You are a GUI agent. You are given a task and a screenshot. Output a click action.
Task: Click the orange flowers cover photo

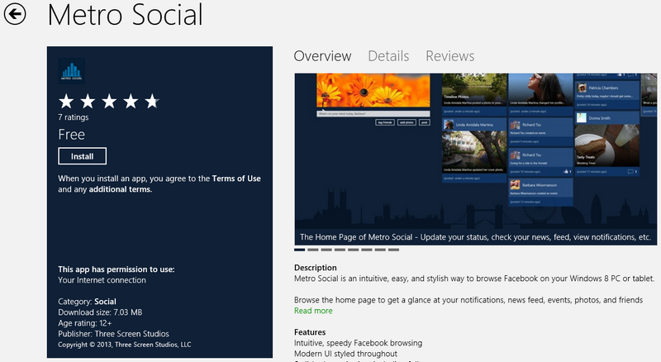373,89
